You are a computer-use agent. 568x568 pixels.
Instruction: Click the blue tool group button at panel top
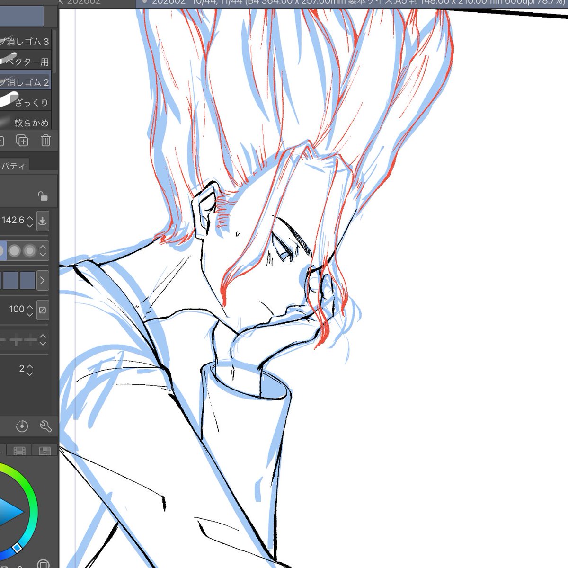(22, 16)
